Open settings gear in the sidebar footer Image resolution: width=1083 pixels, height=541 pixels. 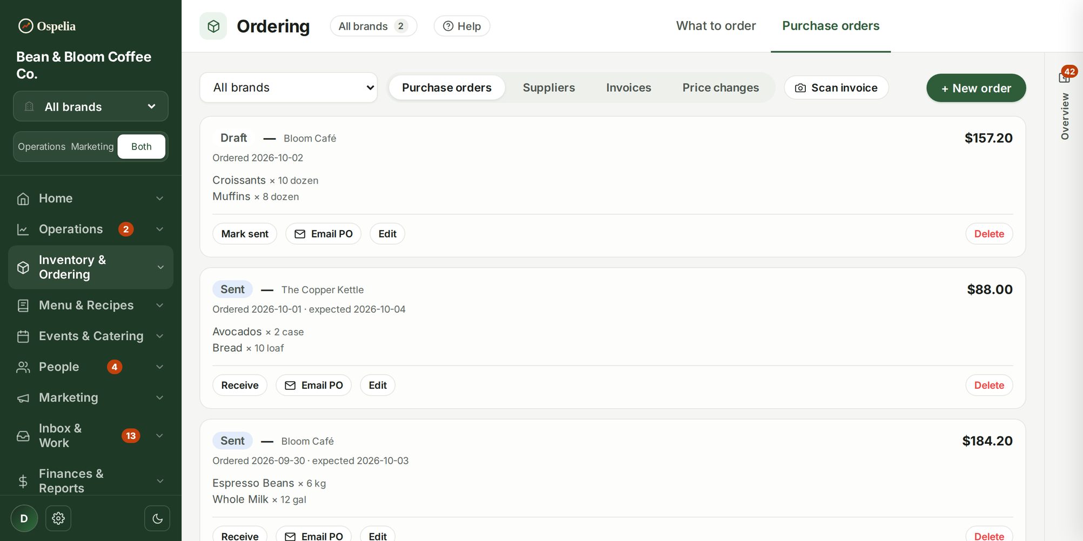tap(58, 518)
